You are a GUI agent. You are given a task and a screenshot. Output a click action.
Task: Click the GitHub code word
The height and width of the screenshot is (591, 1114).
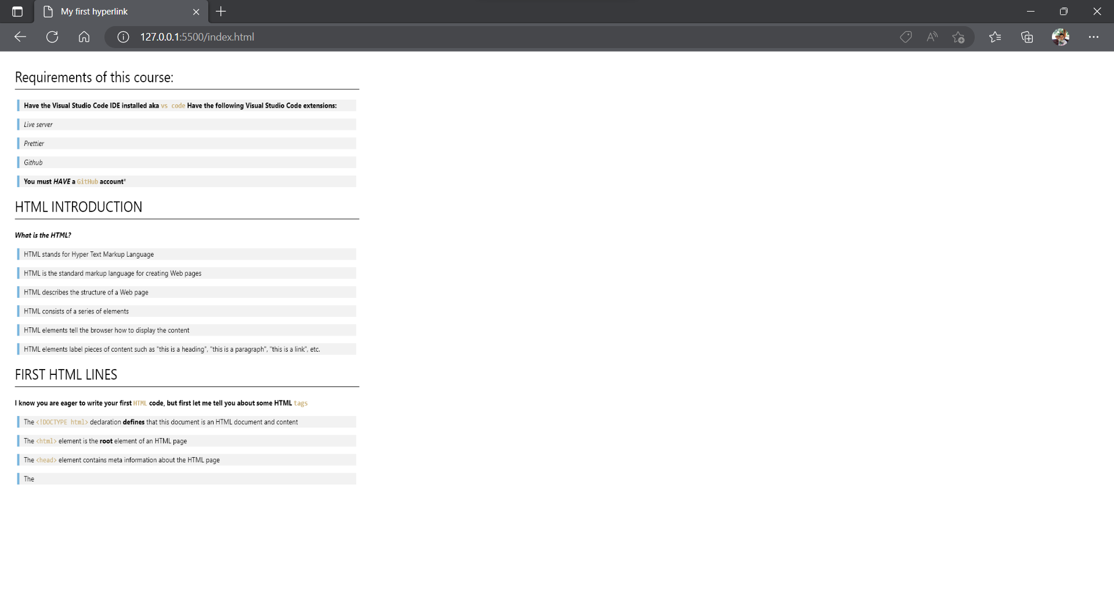click(88, 182)
